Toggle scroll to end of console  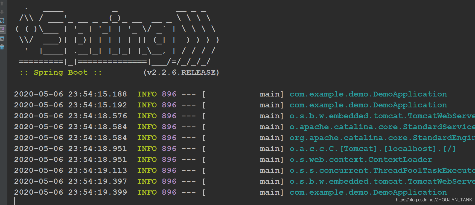coord(2,29)
